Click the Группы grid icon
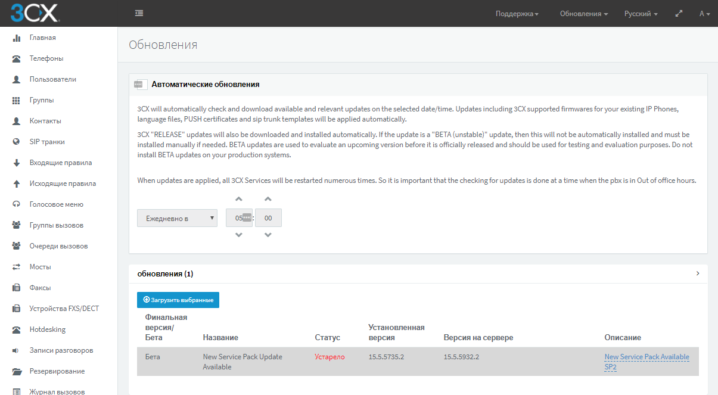 (17, 100)
